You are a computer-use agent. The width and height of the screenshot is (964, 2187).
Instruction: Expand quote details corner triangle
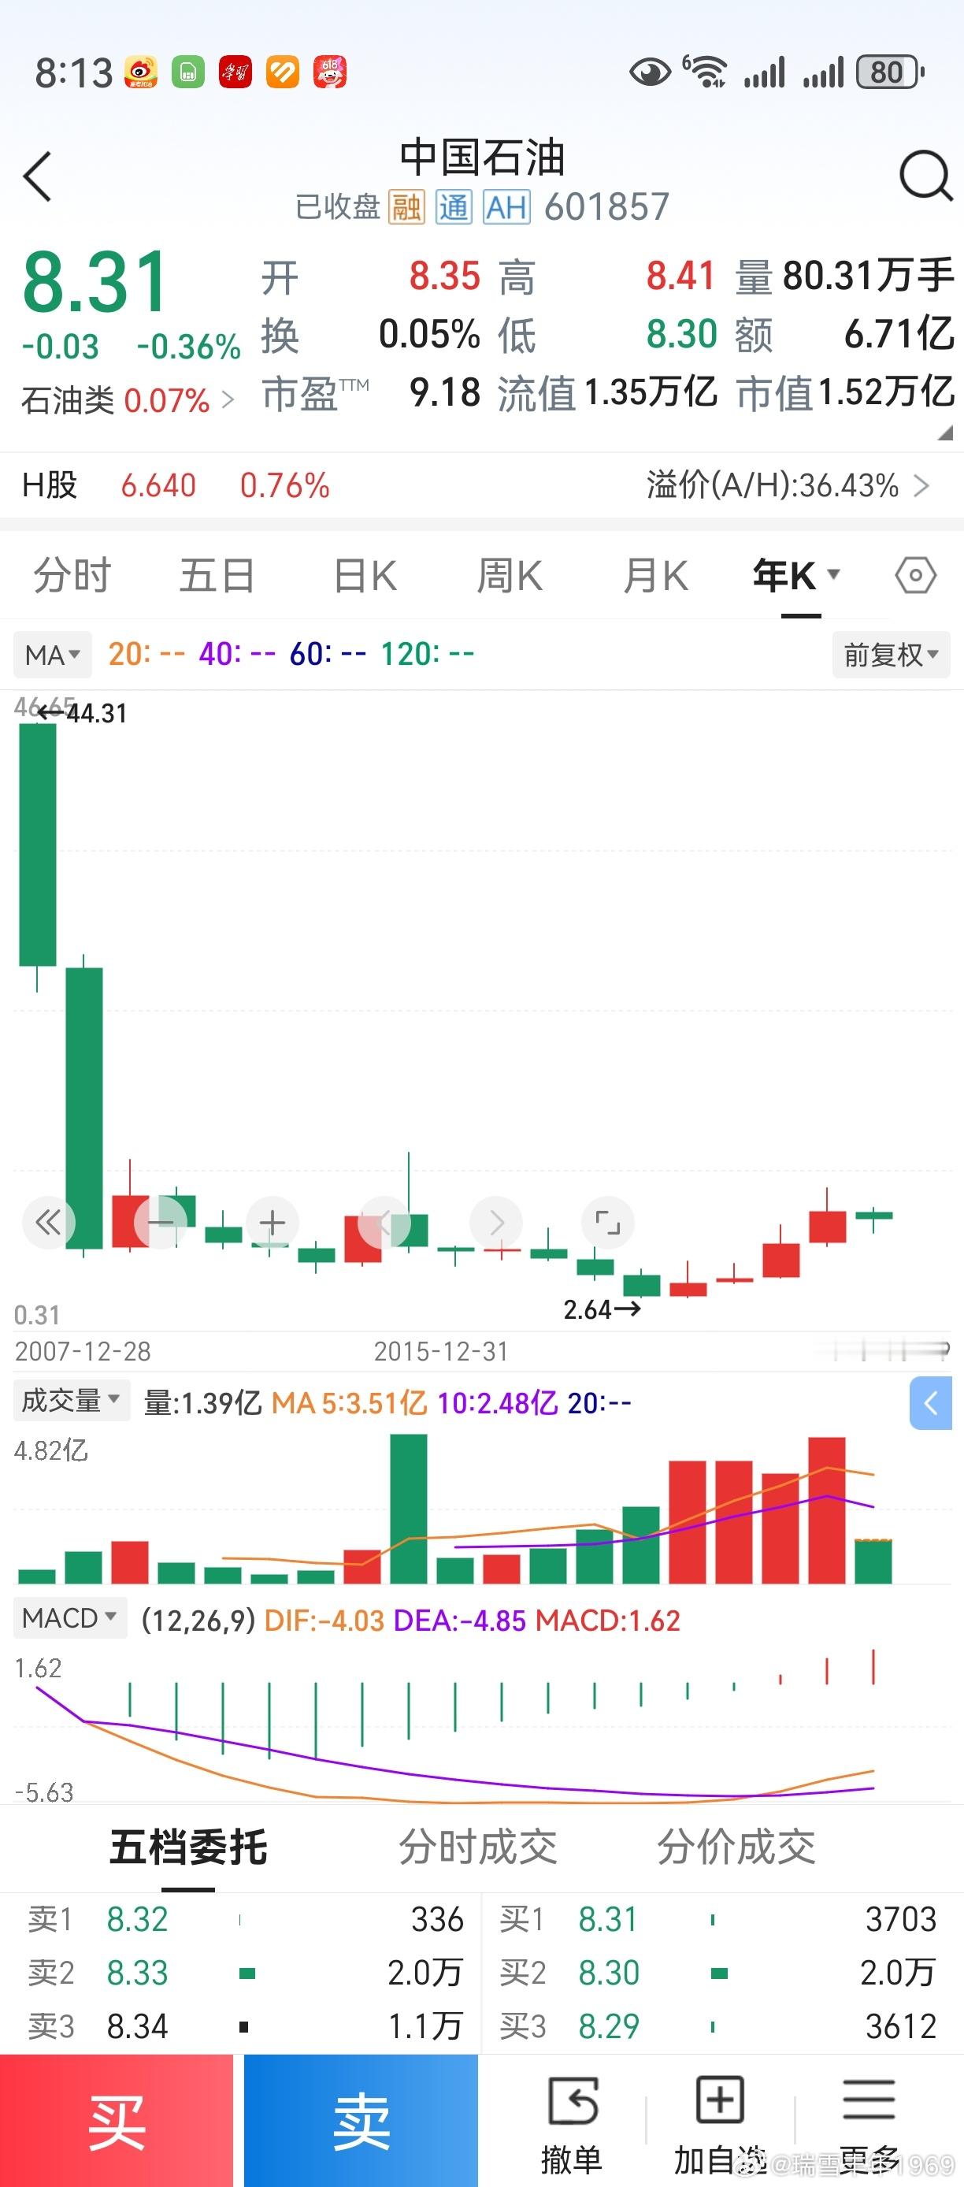[944, 433]
